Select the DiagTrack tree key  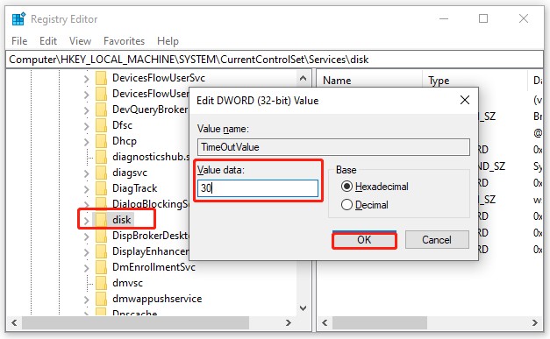click(135, 188)
